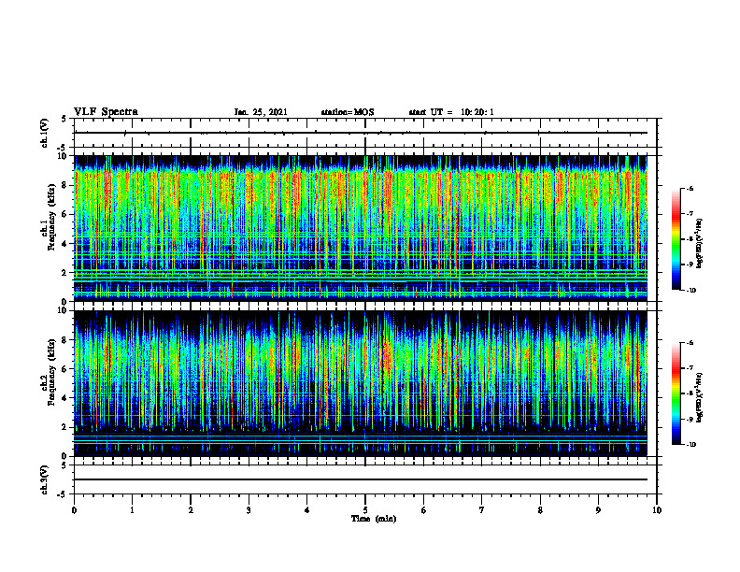Screen dimensions: 740x572
Task: Click time axis tick label "5"
Action: click(x=365, y=510)
